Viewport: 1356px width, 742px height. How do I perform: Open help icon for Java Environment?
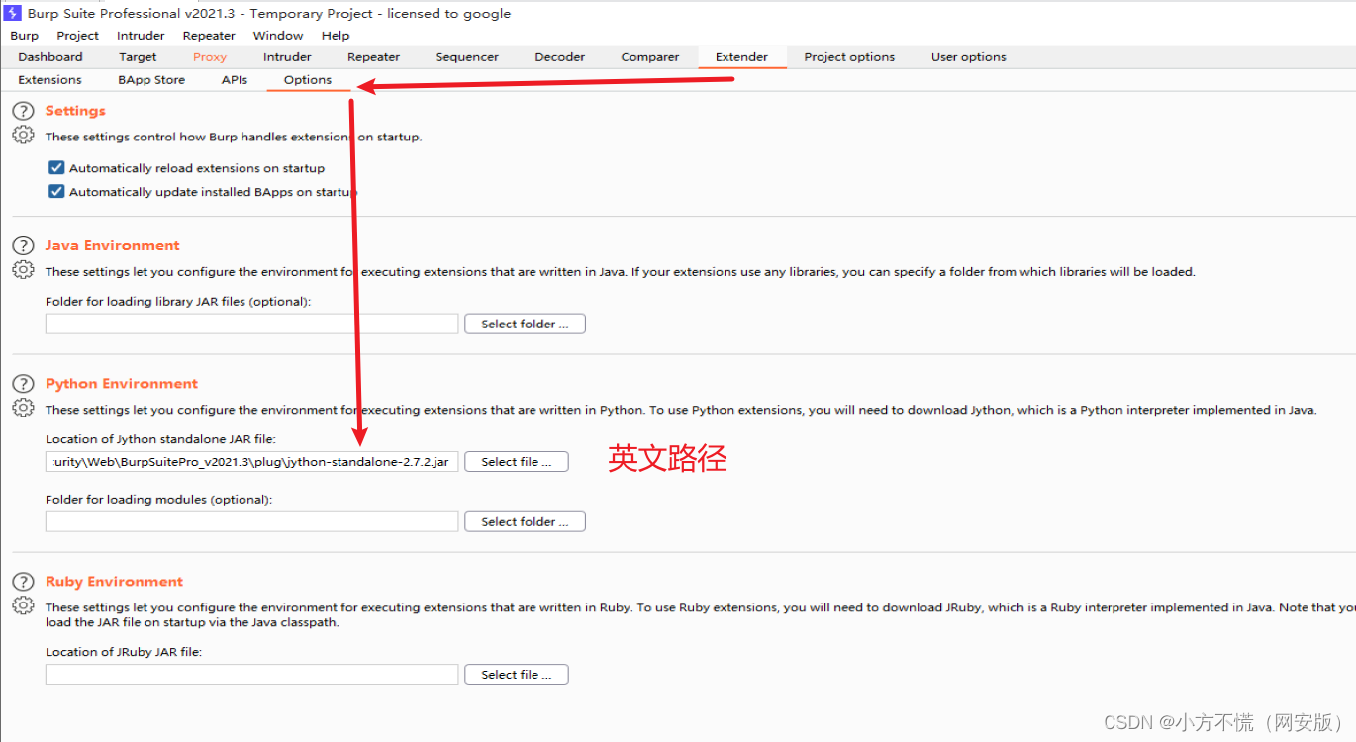23,245
